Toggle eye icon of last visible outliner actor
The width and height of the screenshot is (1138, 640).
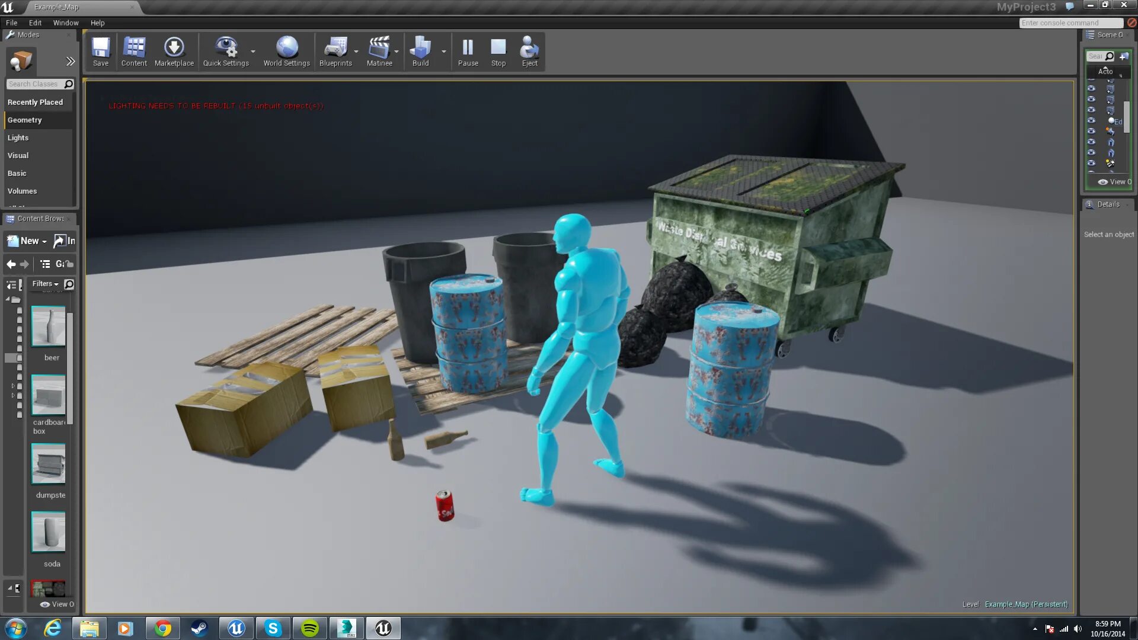pos(1091,163)
